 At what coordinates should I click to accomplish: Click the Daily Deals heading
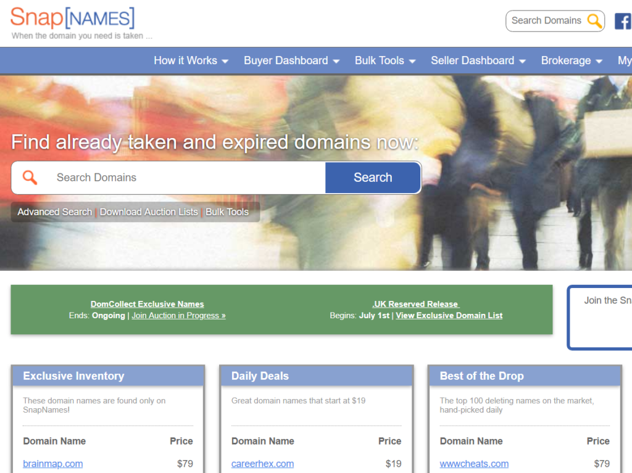(260, 376)
